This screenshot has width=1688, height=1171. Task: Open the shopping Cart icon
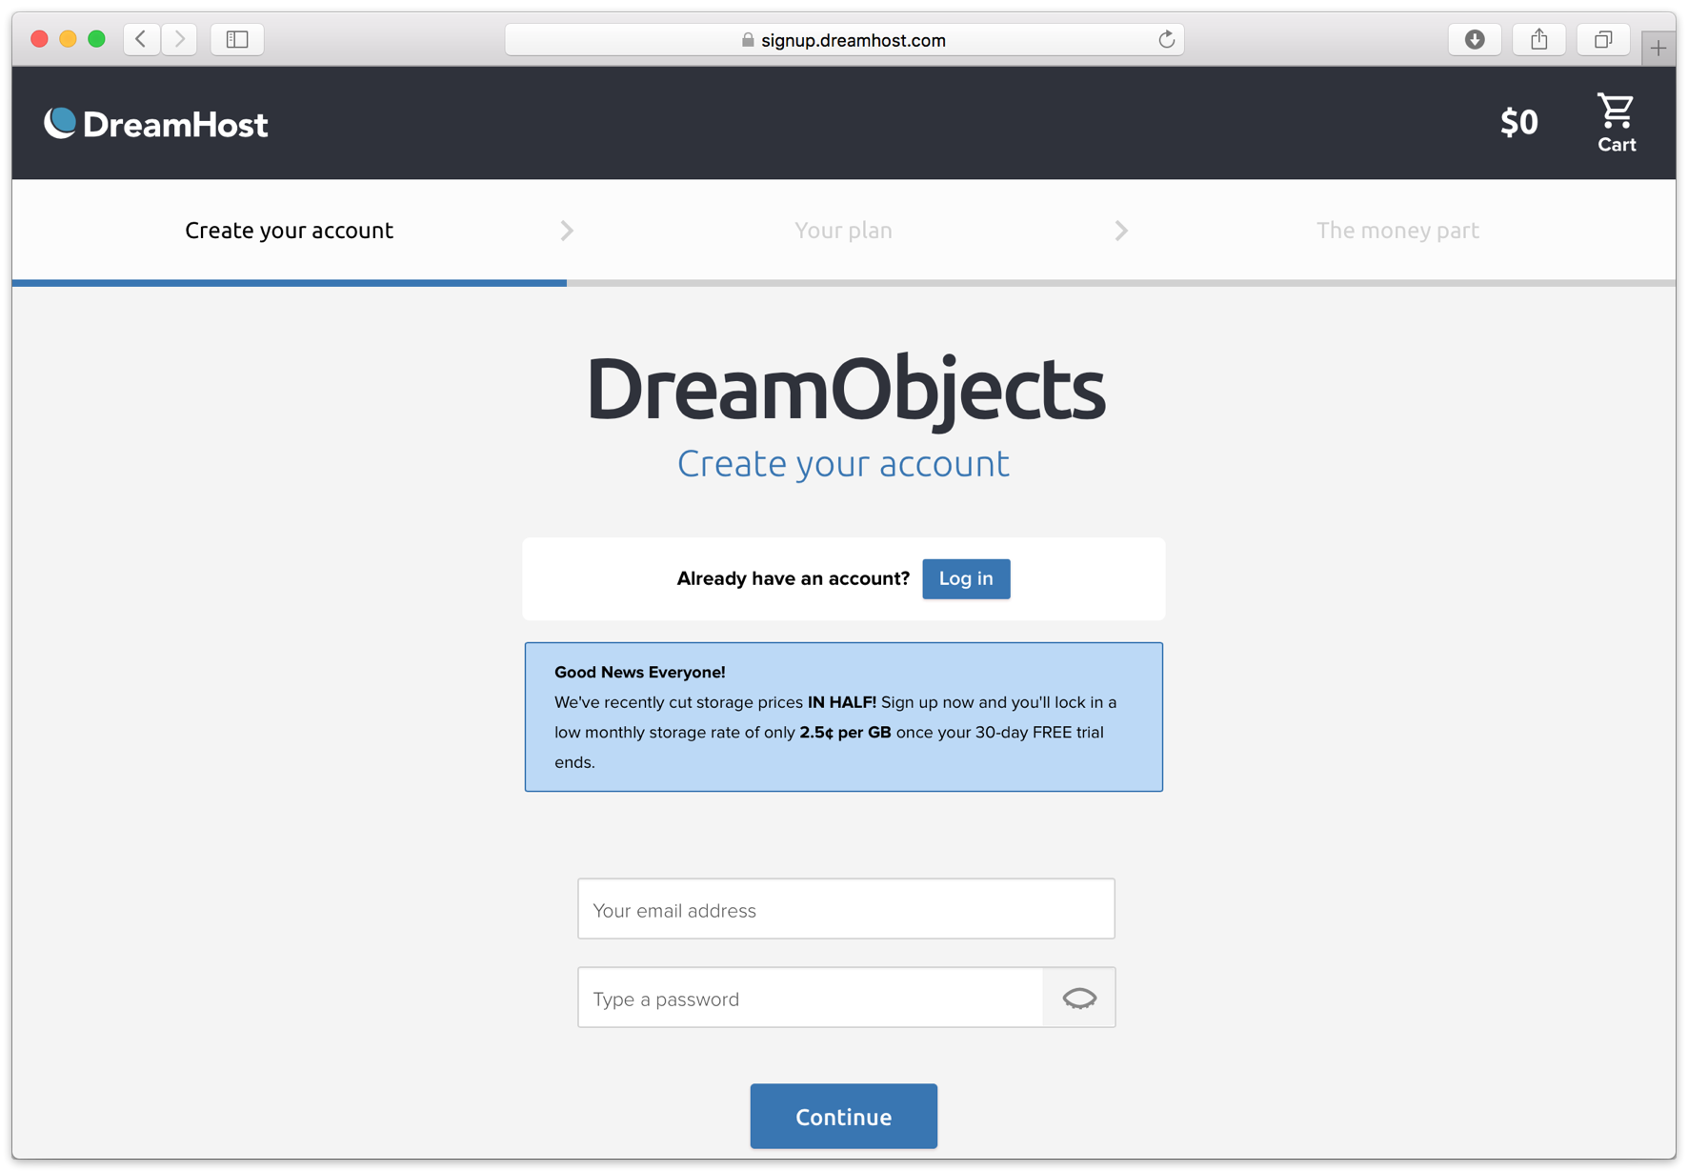[x=1616, y=122]
